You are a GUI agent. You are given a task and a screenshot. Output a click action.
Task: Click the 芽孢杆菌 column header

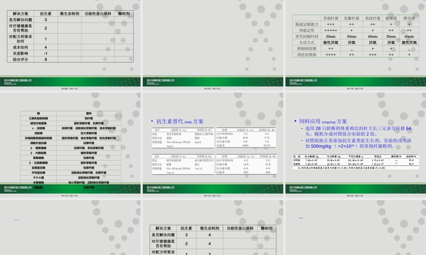click(x=331, y=19)
